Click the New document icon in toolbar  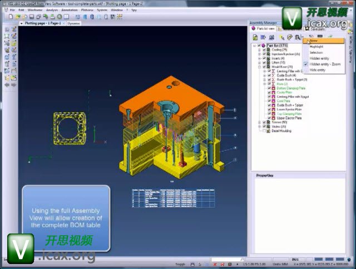[11, 17]
